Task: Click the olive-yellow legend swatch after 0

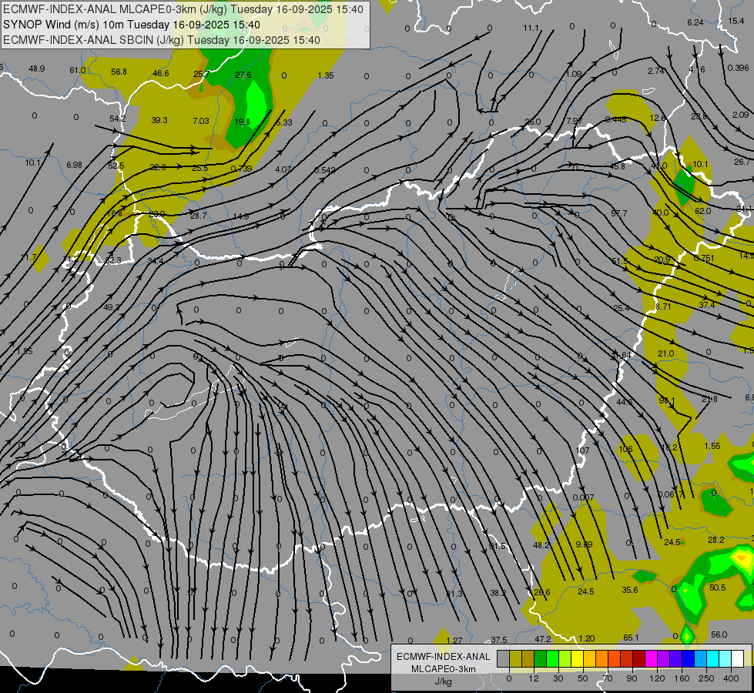Action: coord(515,658)
